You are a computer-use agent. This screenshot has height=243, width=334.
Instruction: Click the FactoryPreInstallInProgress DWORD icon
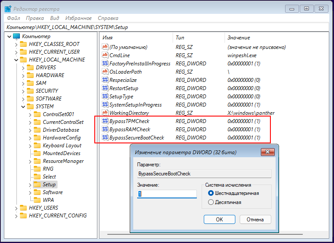pyautogui.click(x=105, y=63)
